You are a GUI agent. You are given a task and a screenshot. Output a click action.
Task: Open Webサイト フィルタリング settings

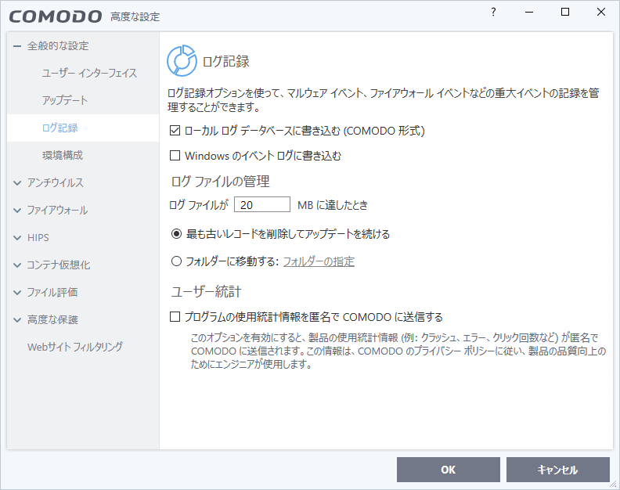point(74,347)
